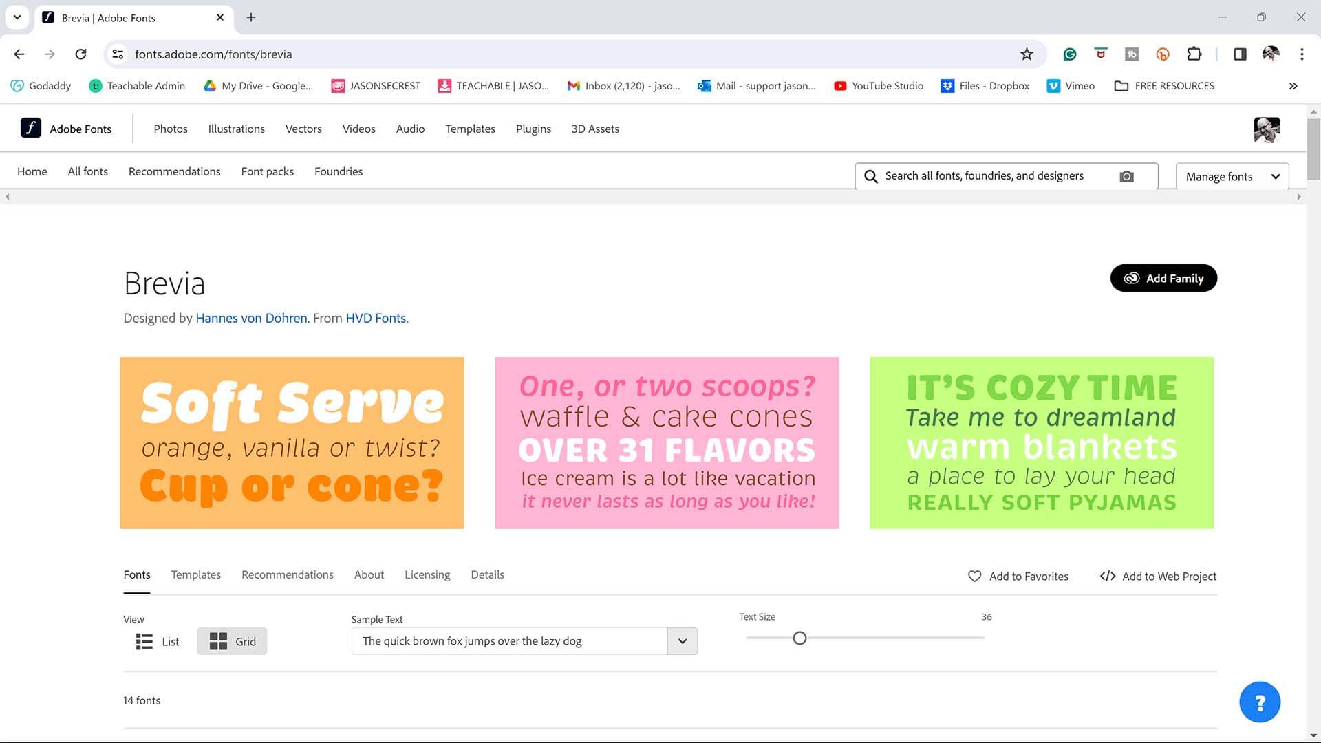1321x743 pixels.
Task: Click the Grammarly extension icon
Action: [1069, 54]
